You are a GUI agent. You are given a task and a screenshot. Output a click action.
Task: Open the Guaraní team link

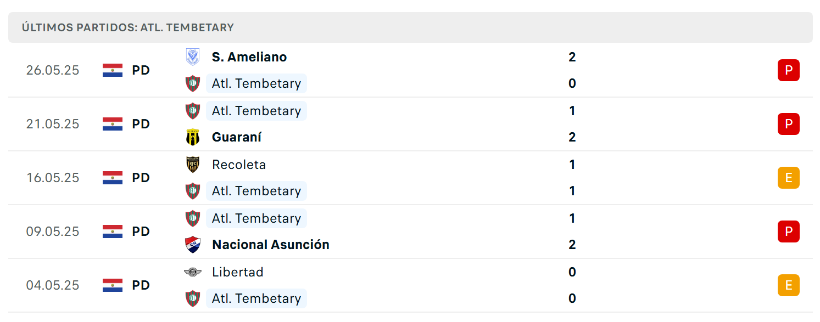click(x=237, y=137)
